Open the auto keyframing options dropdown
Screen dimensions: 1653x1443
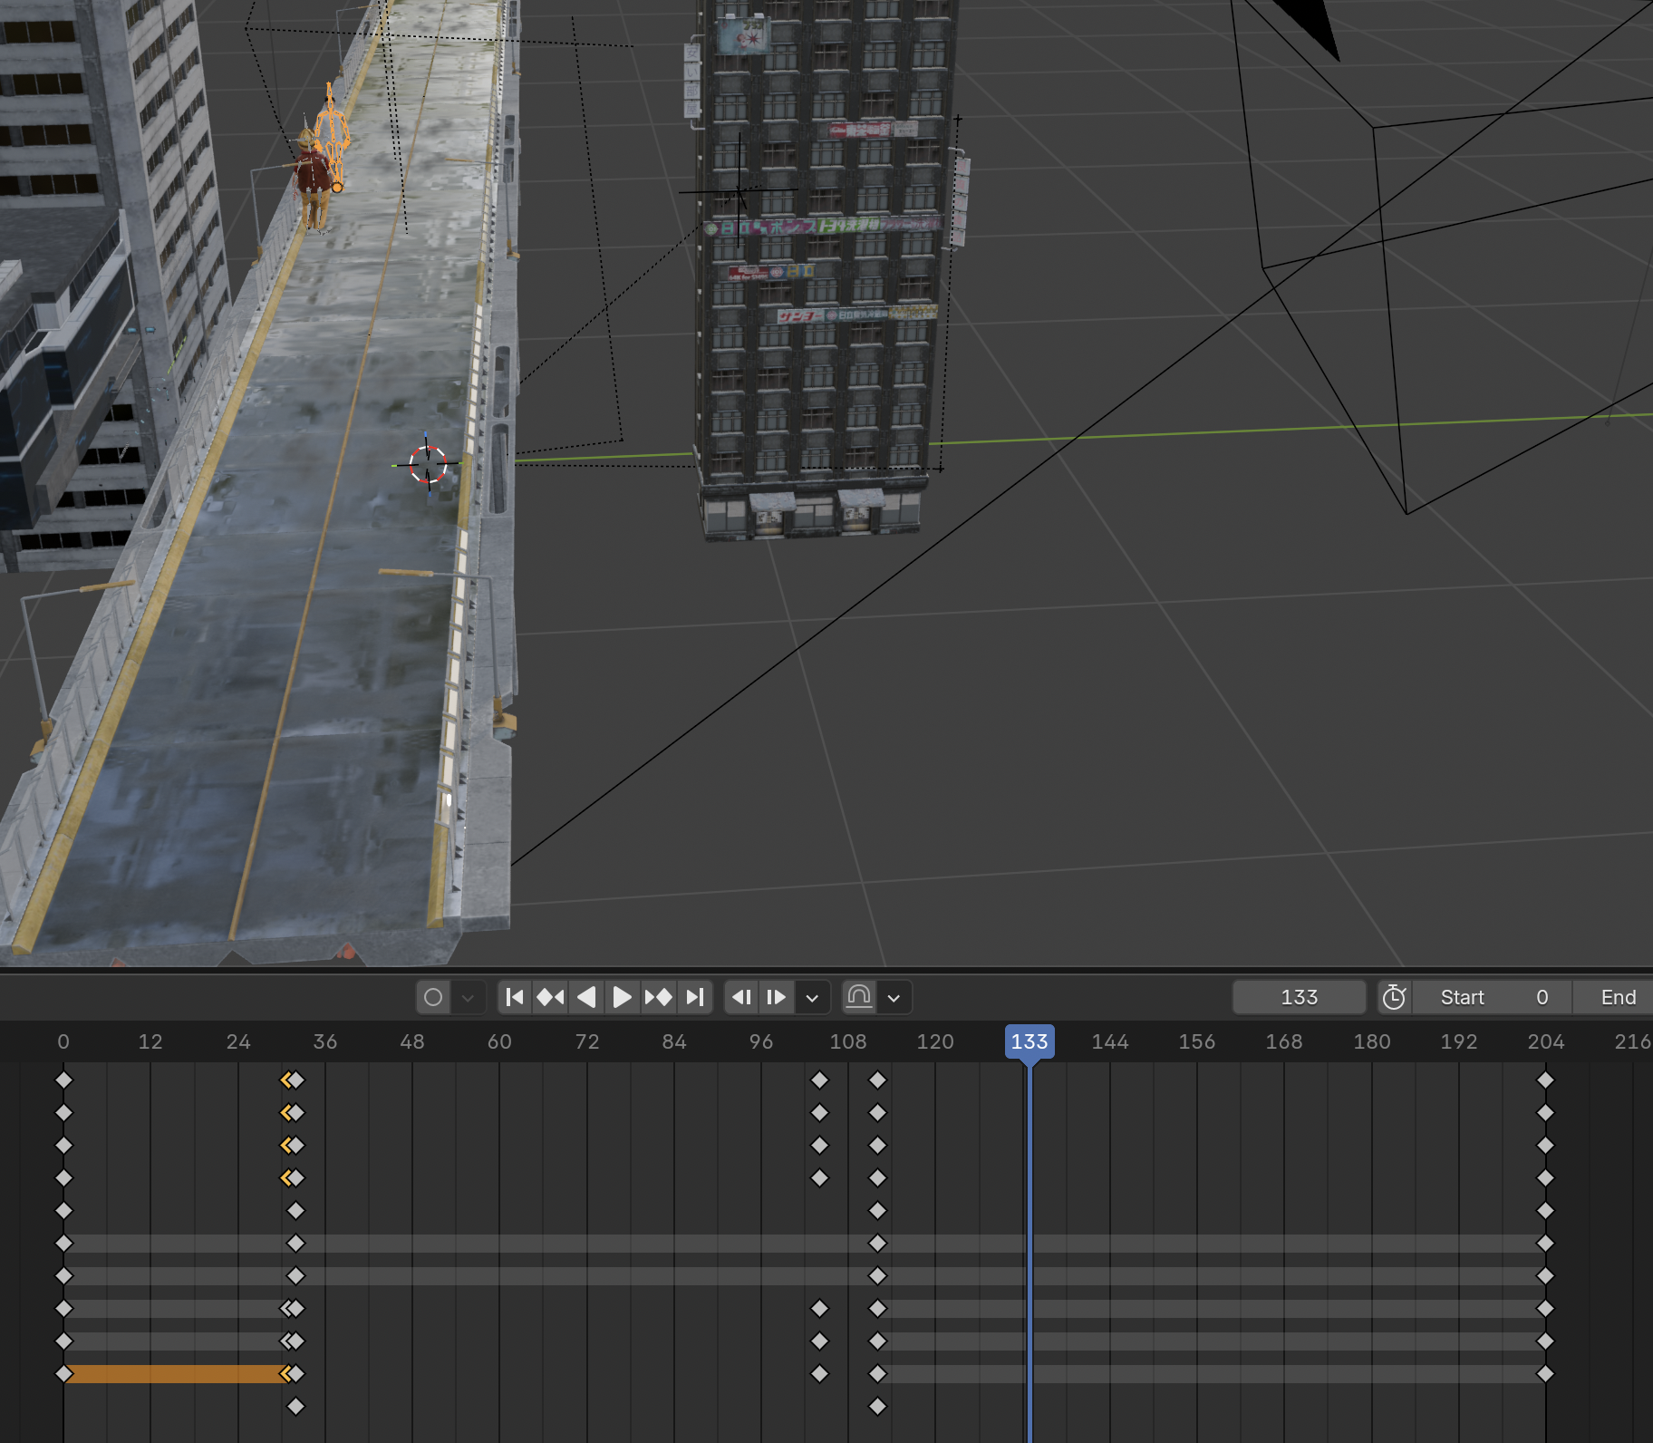(x=468, y=997)
